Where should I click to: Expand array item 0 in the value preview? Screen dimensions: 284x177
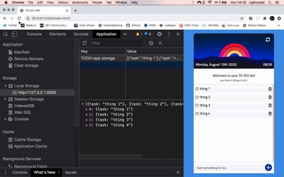pos(87,109)
